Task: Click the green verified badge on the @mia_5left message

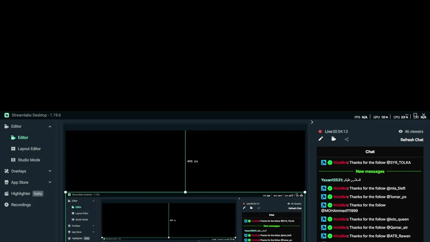Action: click(330, 189)
